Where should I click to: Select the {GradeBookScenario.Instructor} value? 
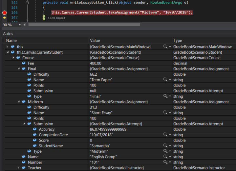(117, 168)
